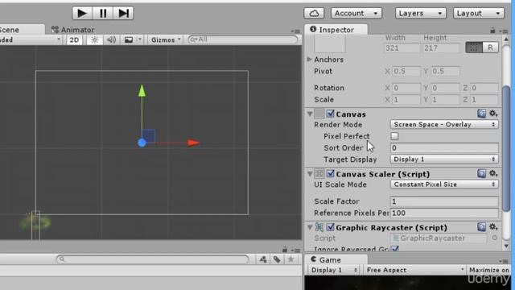This screenshot has height=290, width=515.
Task: Click the Rotation X field
Action: (x=406, y=88)
